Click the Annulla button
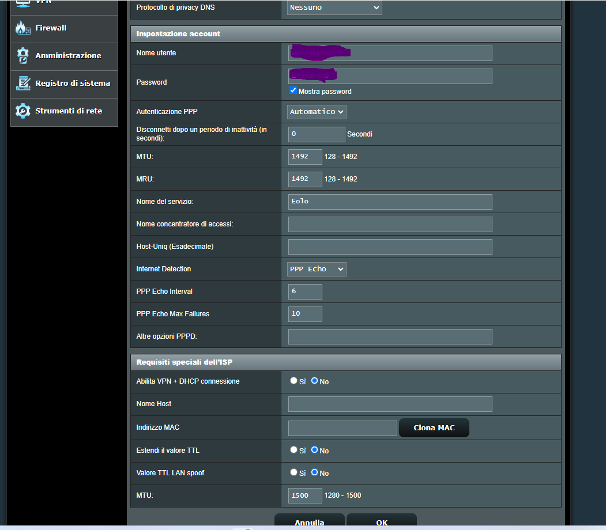Viewport: 606px width, 530px height. click(x=310, y=520)
